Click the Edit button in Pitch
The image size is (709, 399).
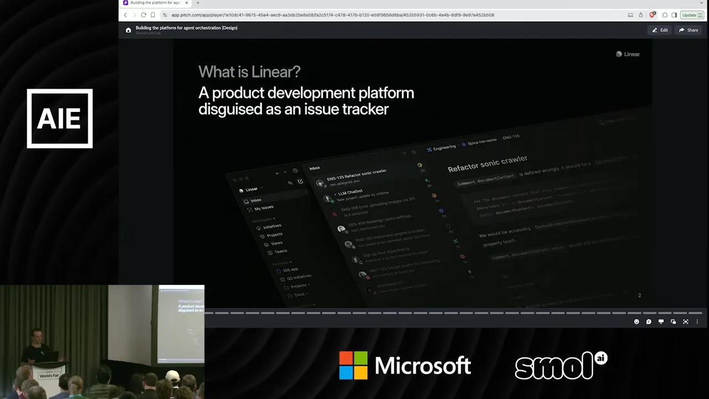click(660, 30)
